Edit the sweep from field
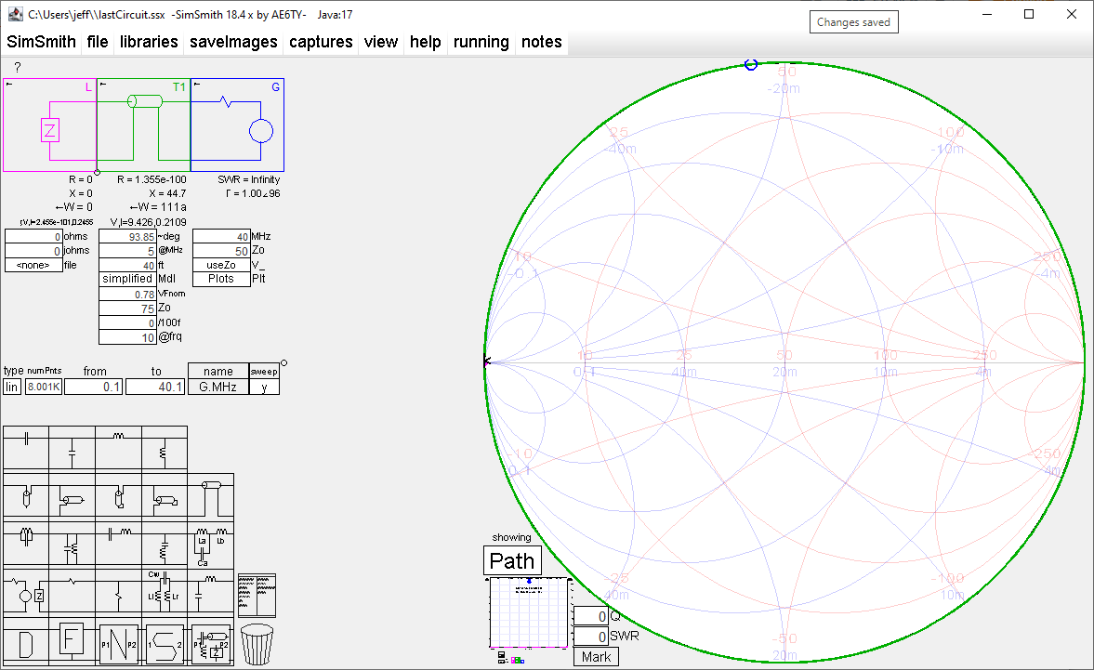The width and height of the screenshot is (1094, 670). [x=94, y=387]
